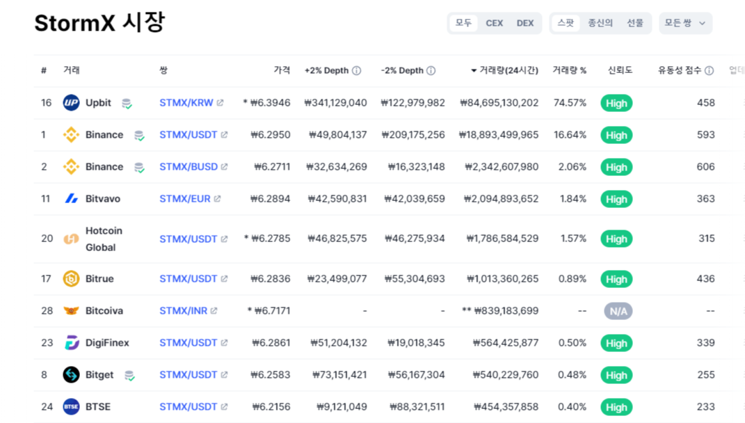Click external link icon in Bitrue row
The width and height of the screenshot is (745, 423).
point(224,278)
